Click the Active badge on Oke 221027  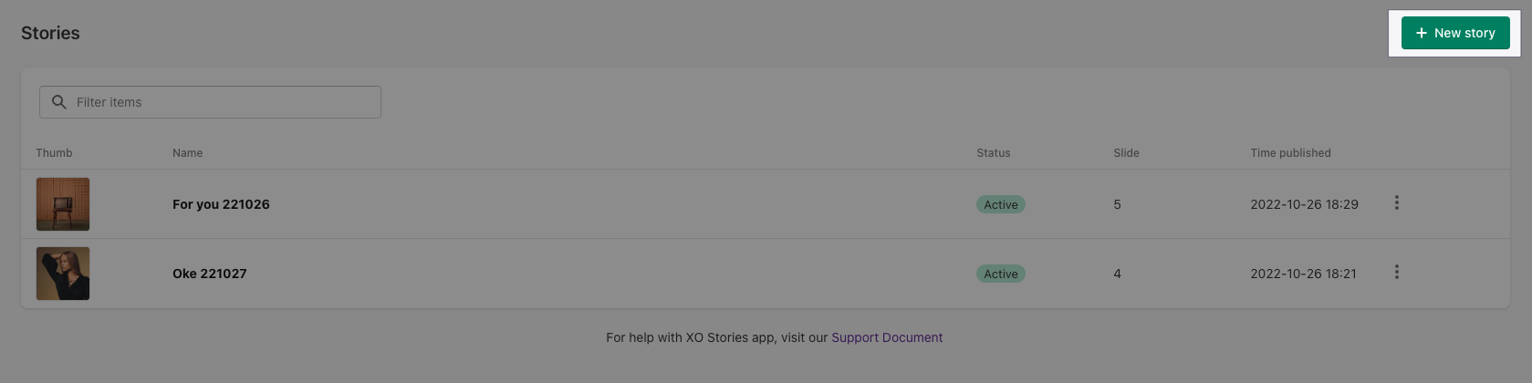[1000, 274]
